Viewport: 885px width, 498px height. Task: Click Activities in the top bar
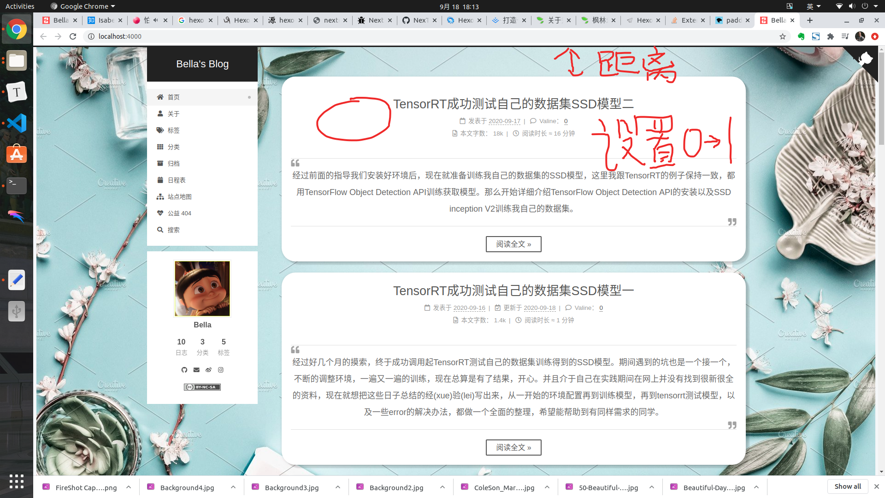pos(19,6)
